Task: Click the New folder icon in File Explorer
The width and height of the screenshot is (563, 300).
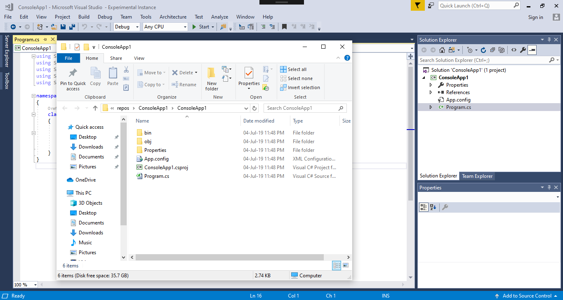Action: [x=212, y=79]
